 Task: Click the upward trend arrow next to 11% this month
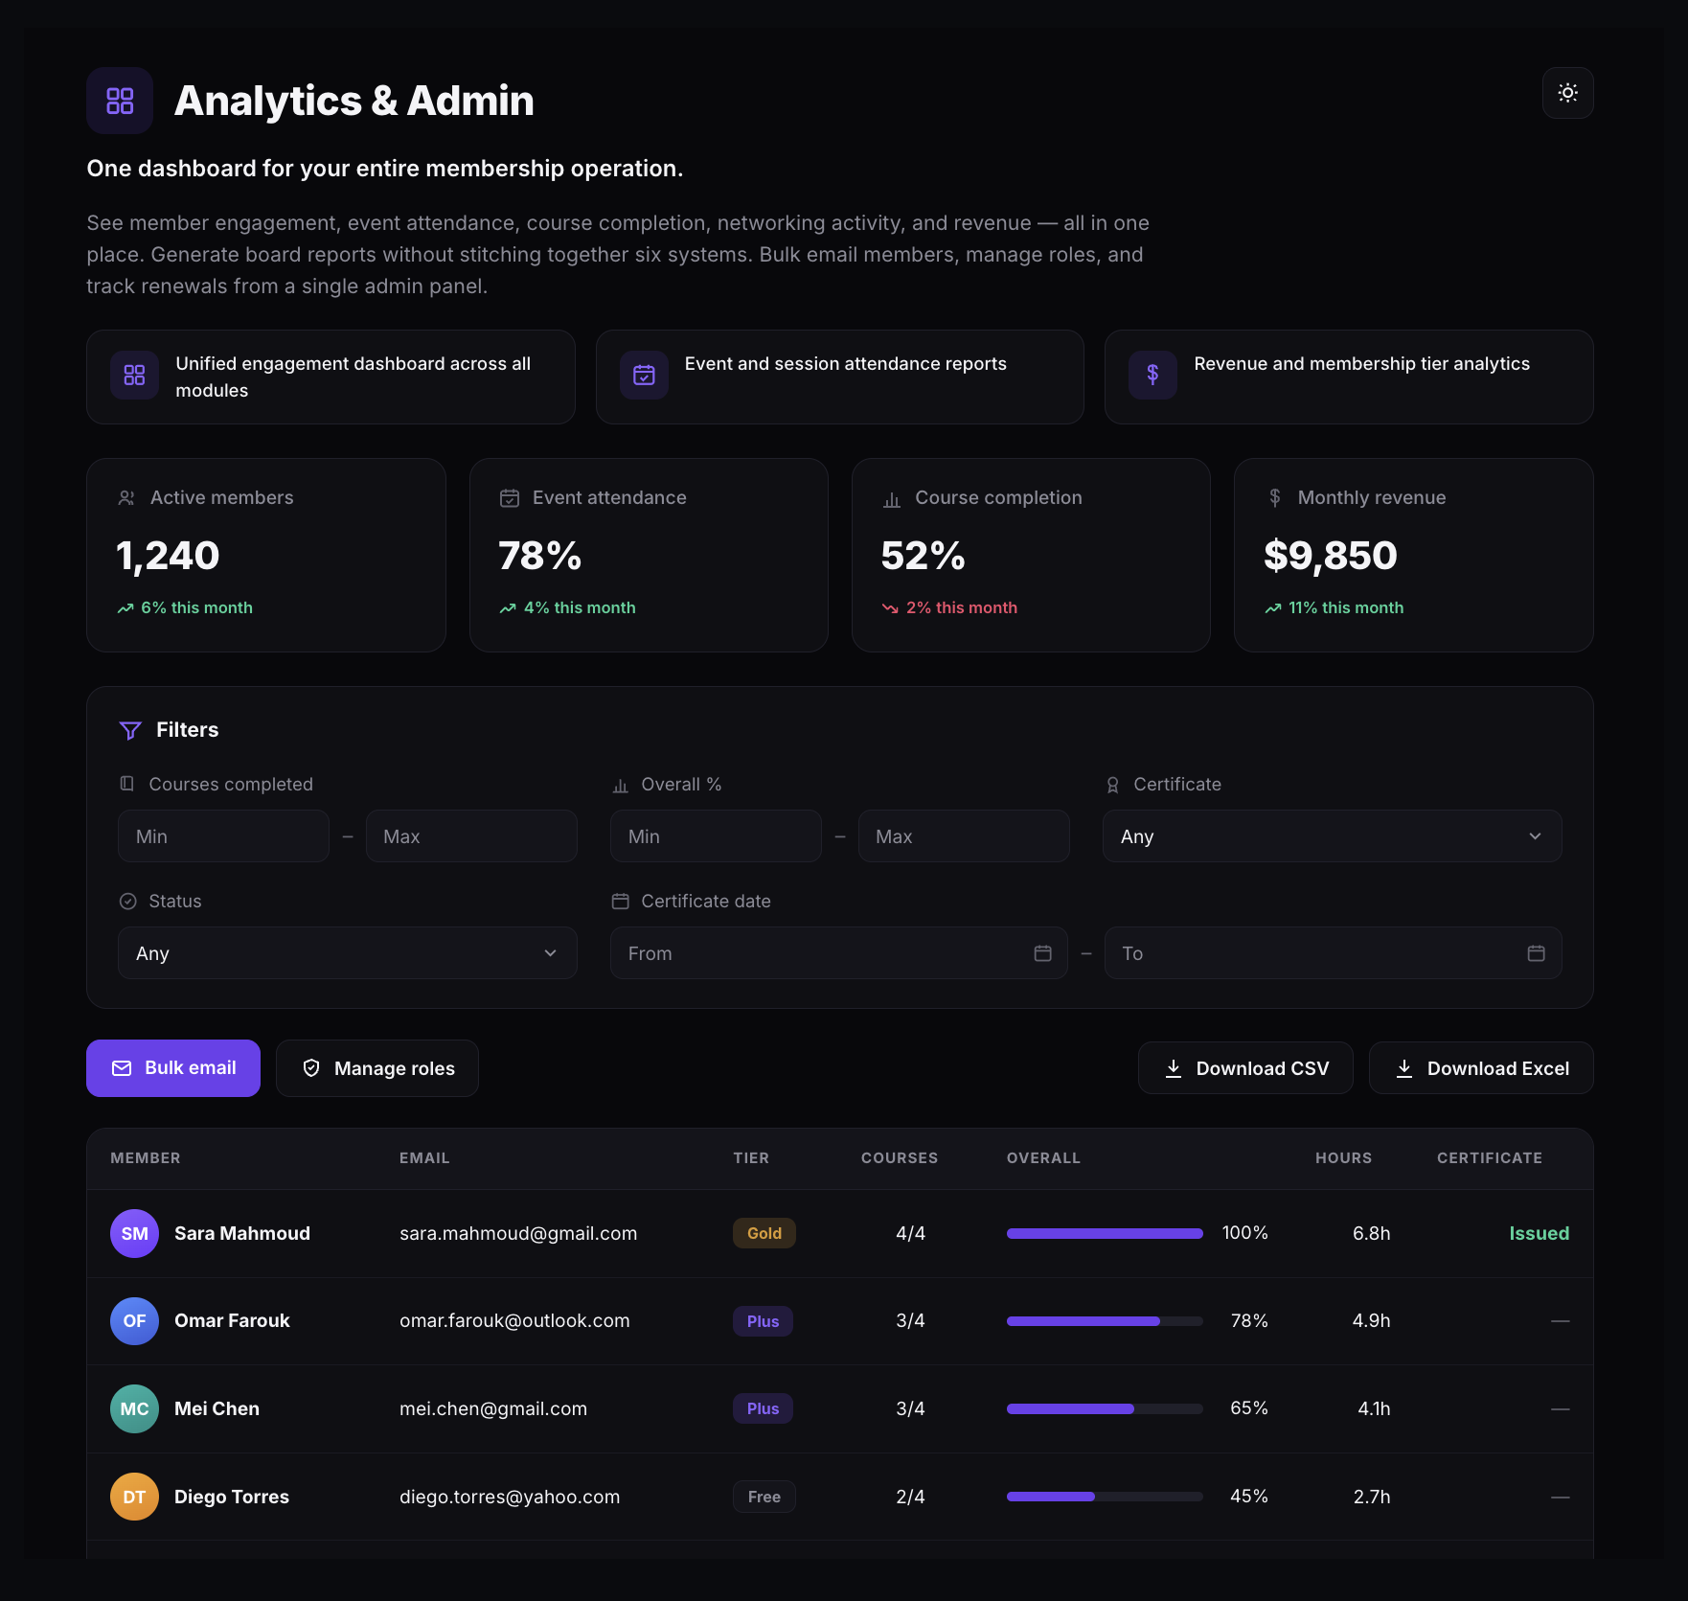1272,608
